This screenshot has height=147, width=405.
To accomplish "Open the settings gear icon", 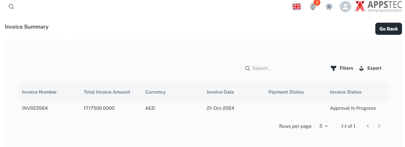I will point(329,7).
